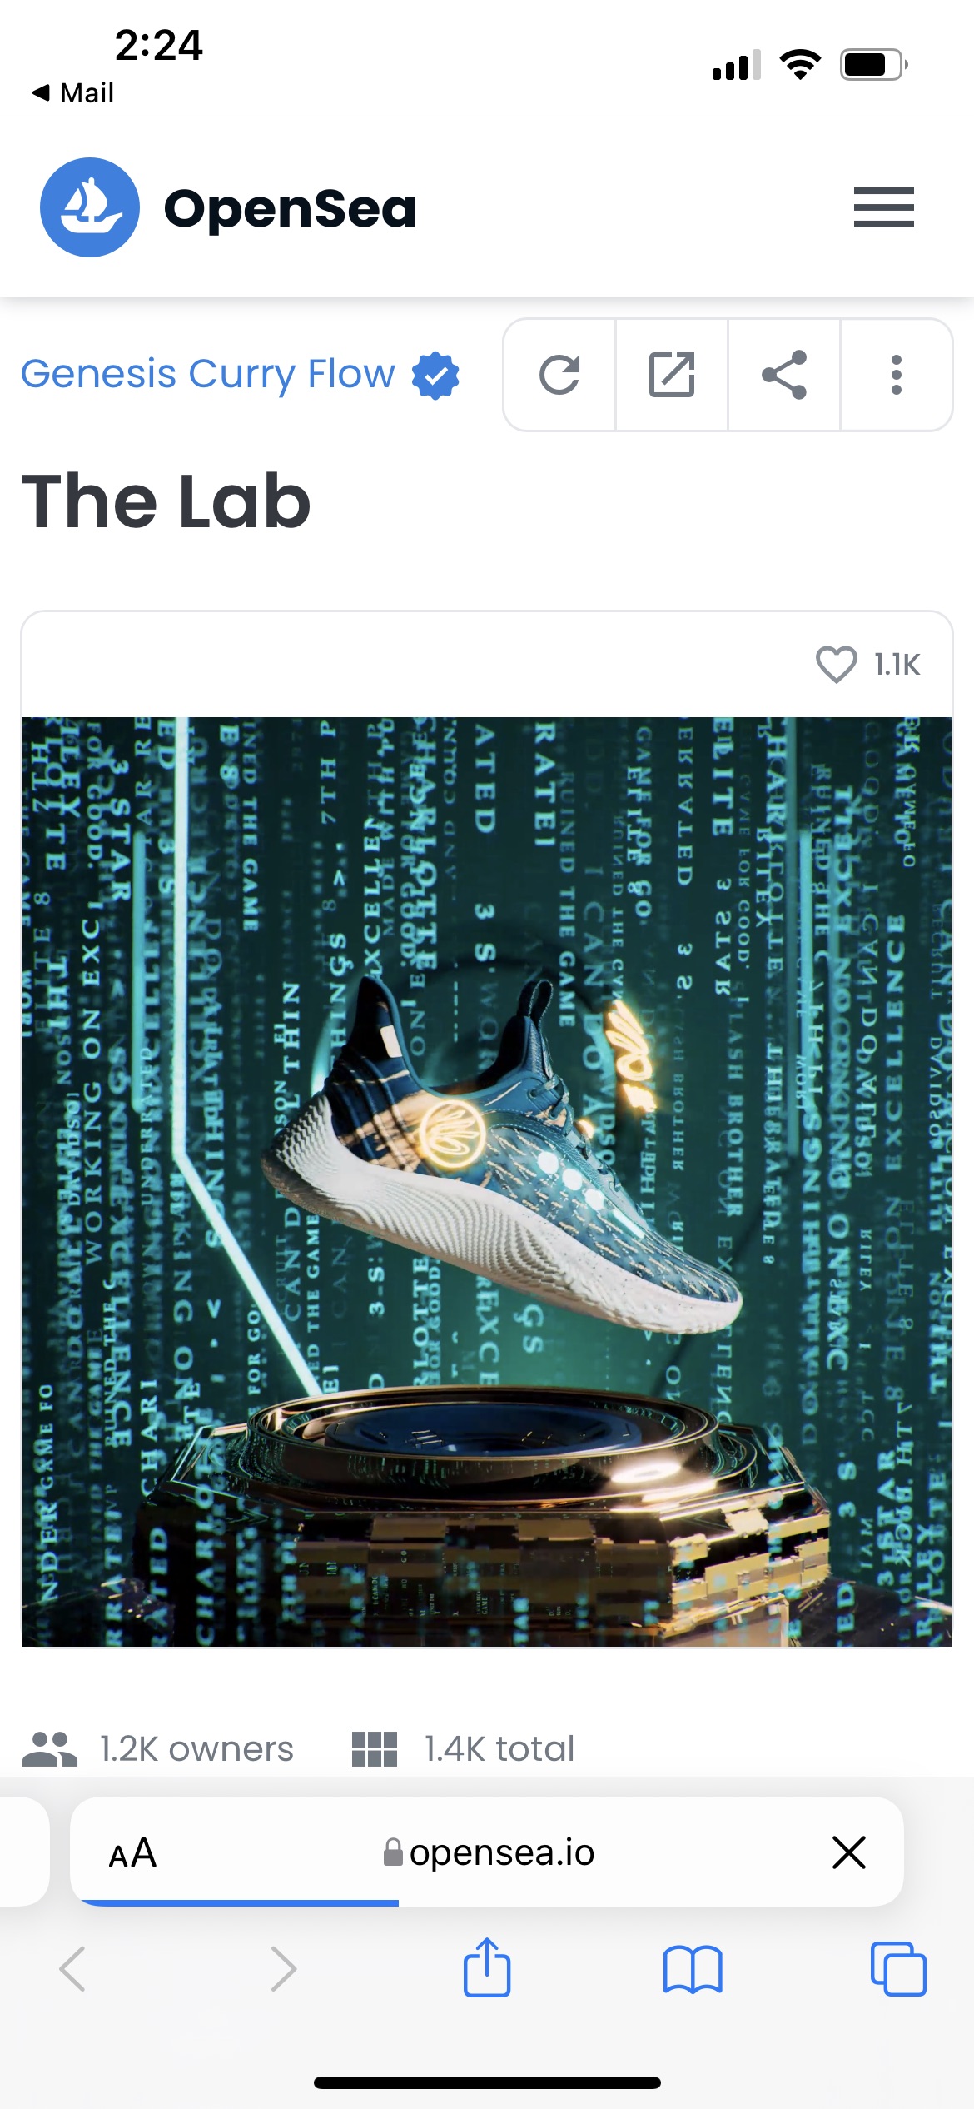This screenshot has height=2109, width=974.
Task: Tap the opensea.io address field
Action: tap(489, 1852)
